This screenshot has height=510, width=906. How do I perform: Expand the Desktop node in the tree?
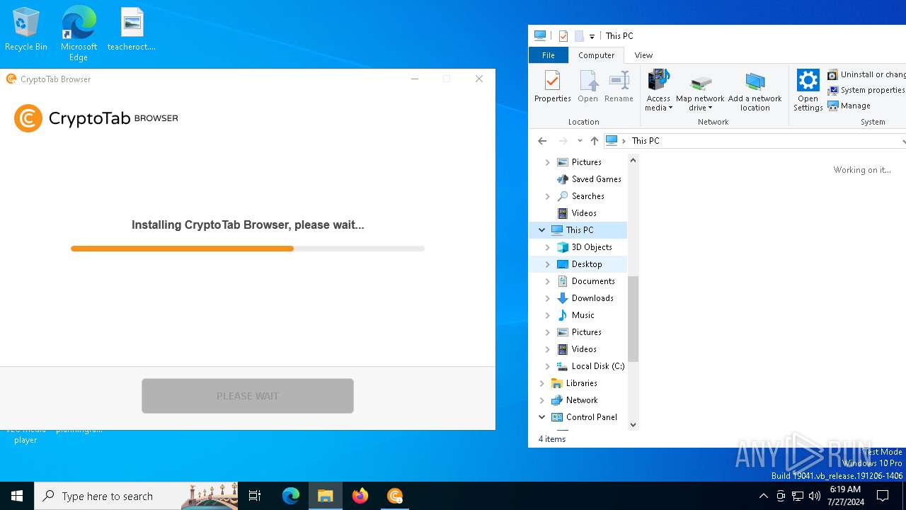548,264
